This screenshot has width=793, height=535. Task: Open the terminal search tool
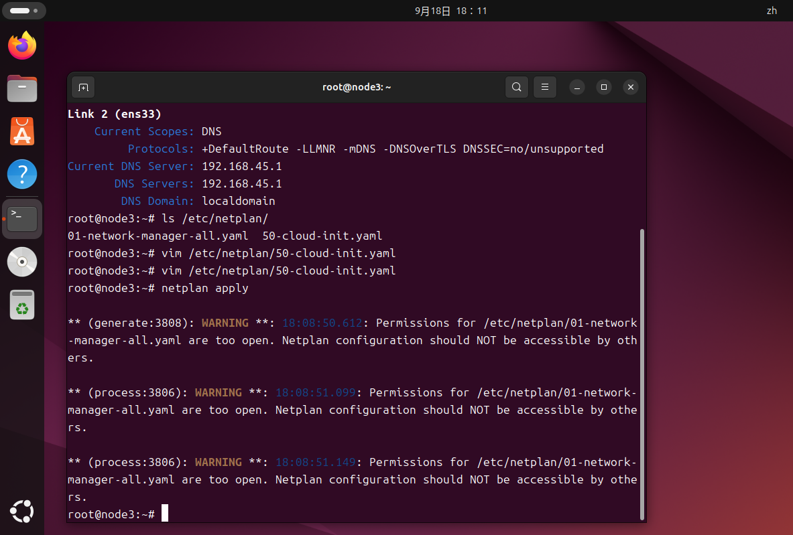click(x=516, y=87)
